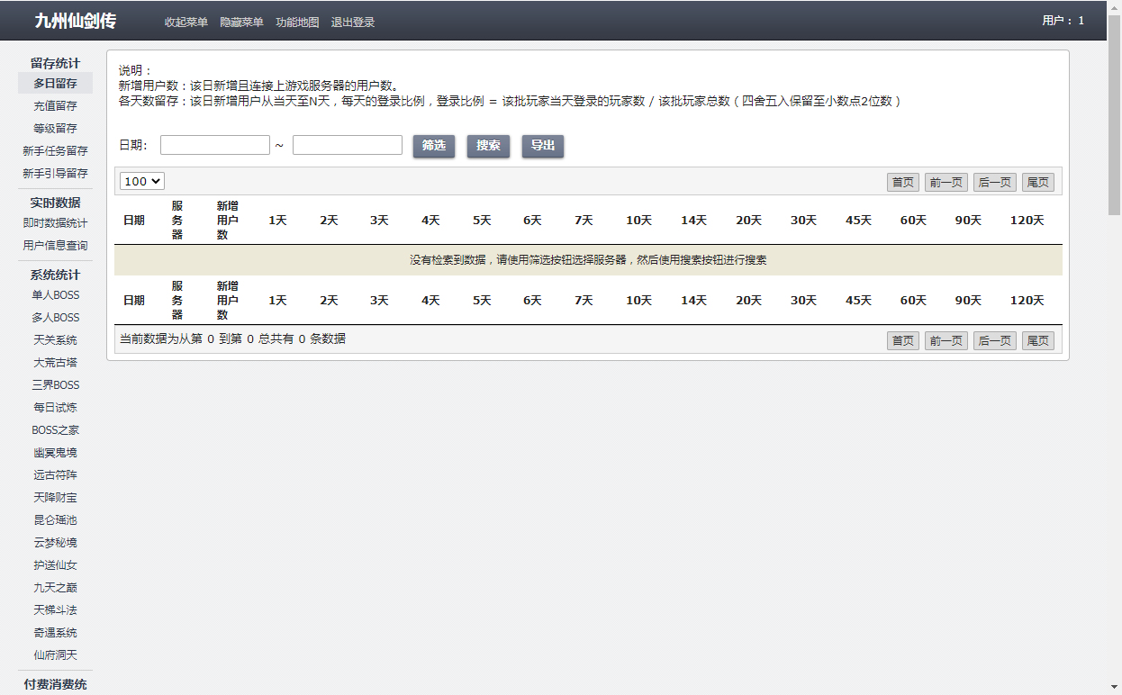
Task: Open 护送仙女 sidebar link
Action: 55,564
